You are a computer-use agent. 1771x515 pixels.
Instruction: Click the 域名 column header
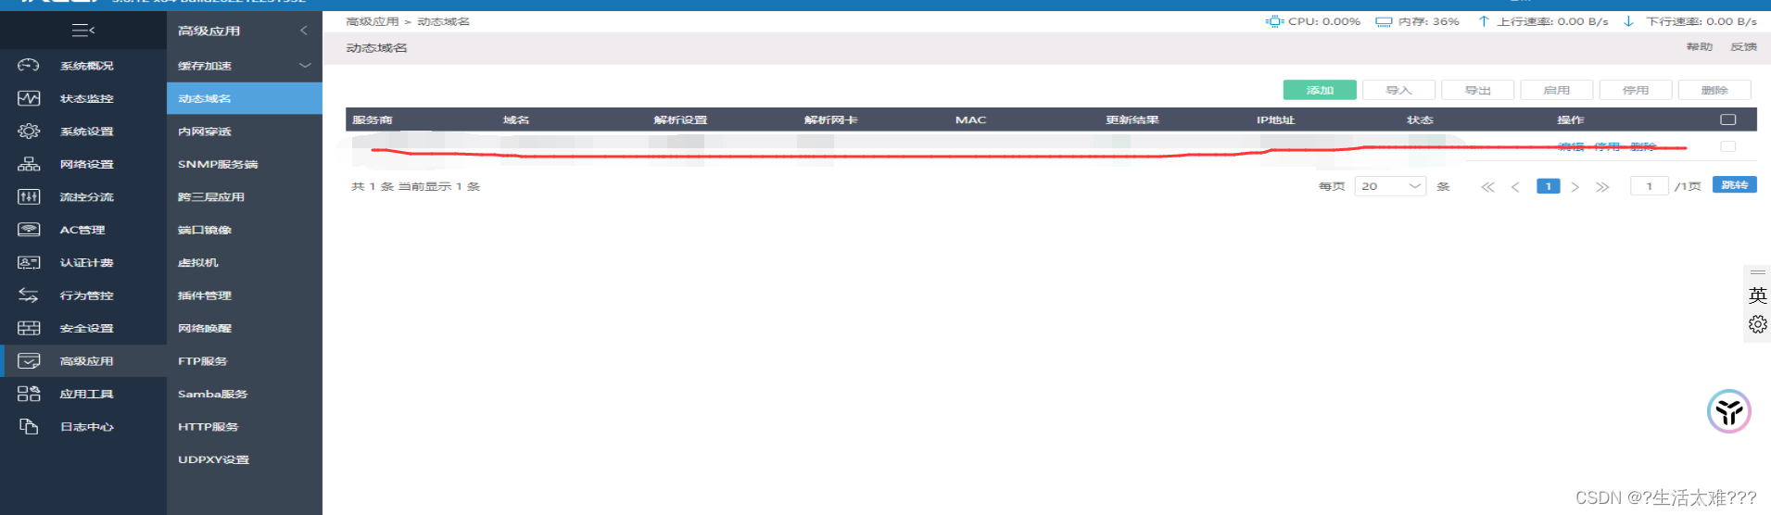516,119
